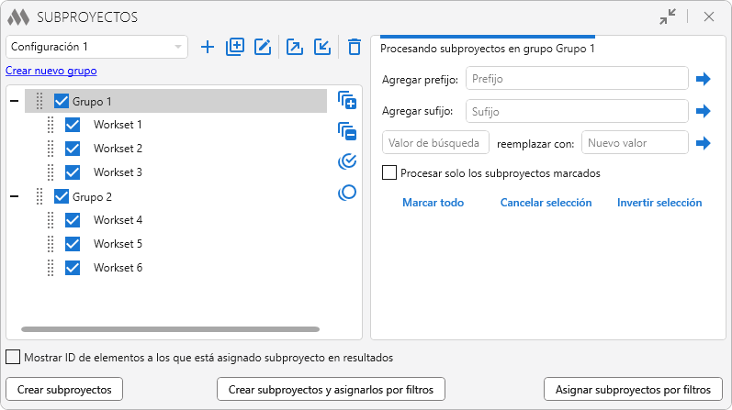Screen dimensions: 732x410
Task: Click the Sufijo input field
Action: [578, 111]
